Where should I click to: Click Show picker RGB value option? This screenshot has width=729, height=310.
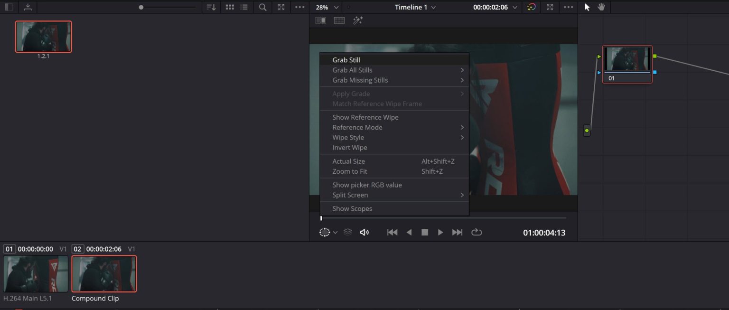(367, 185)
